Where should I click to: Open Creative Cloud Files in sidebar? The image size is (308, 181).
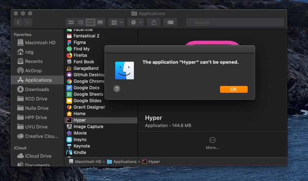click(x=37, y=136)
